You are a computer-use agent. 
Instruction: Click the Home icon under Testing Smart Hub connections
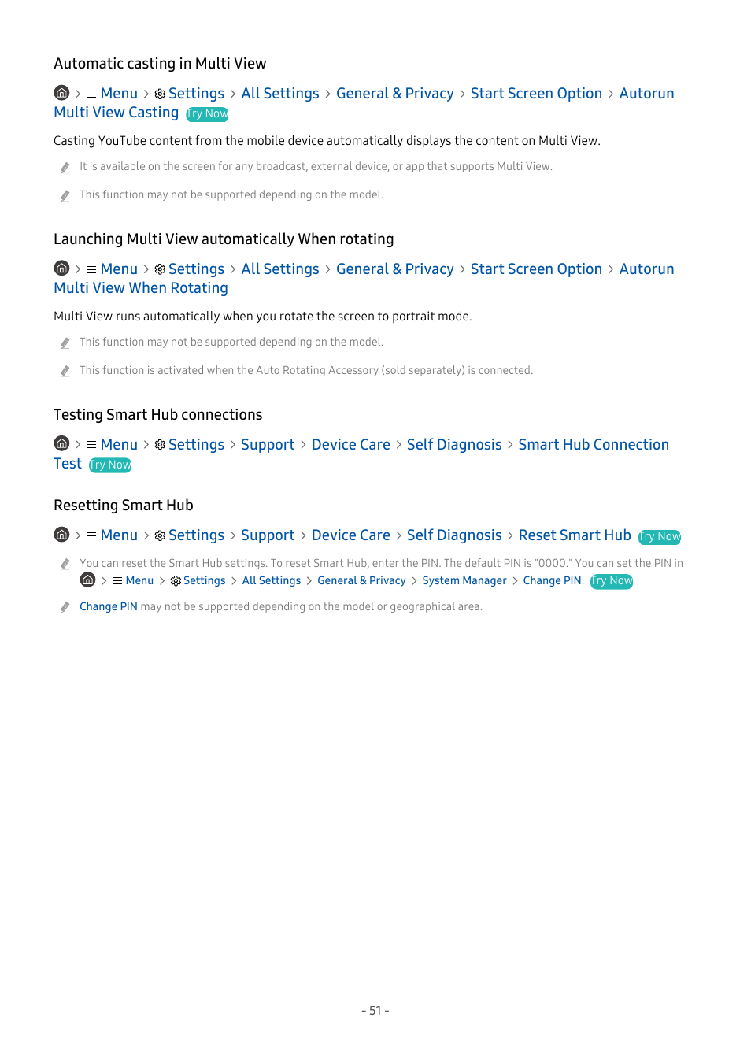pyautogui.click(x=61, y=444)
